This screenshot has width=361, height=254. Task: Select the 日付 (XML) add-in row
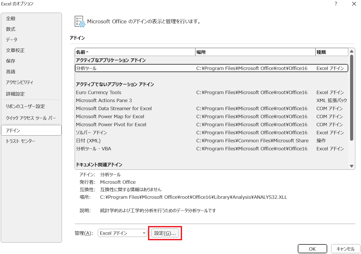tap(211, 141)
